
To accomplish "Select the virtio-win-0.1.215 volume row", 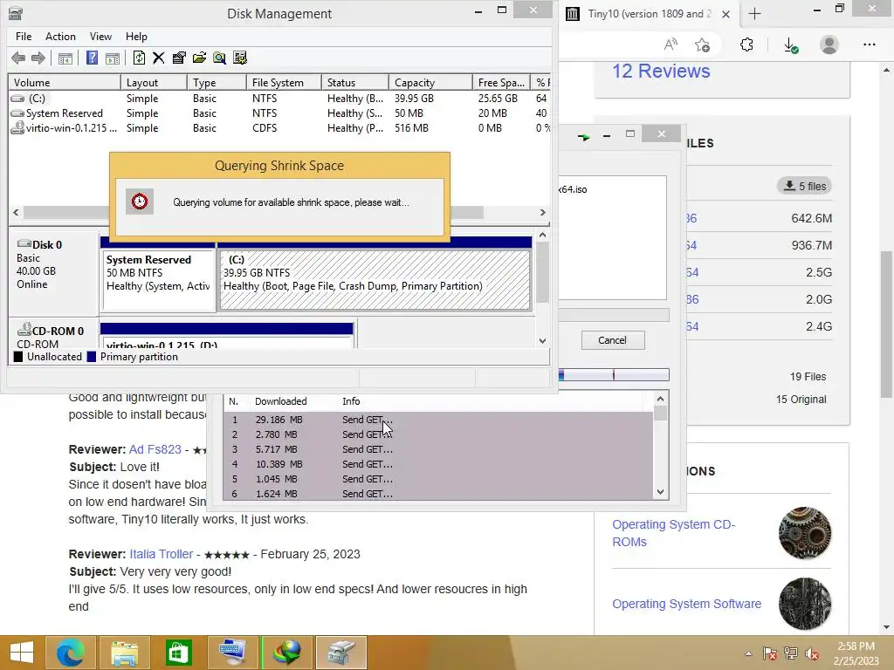I will [x=279, y=128].
